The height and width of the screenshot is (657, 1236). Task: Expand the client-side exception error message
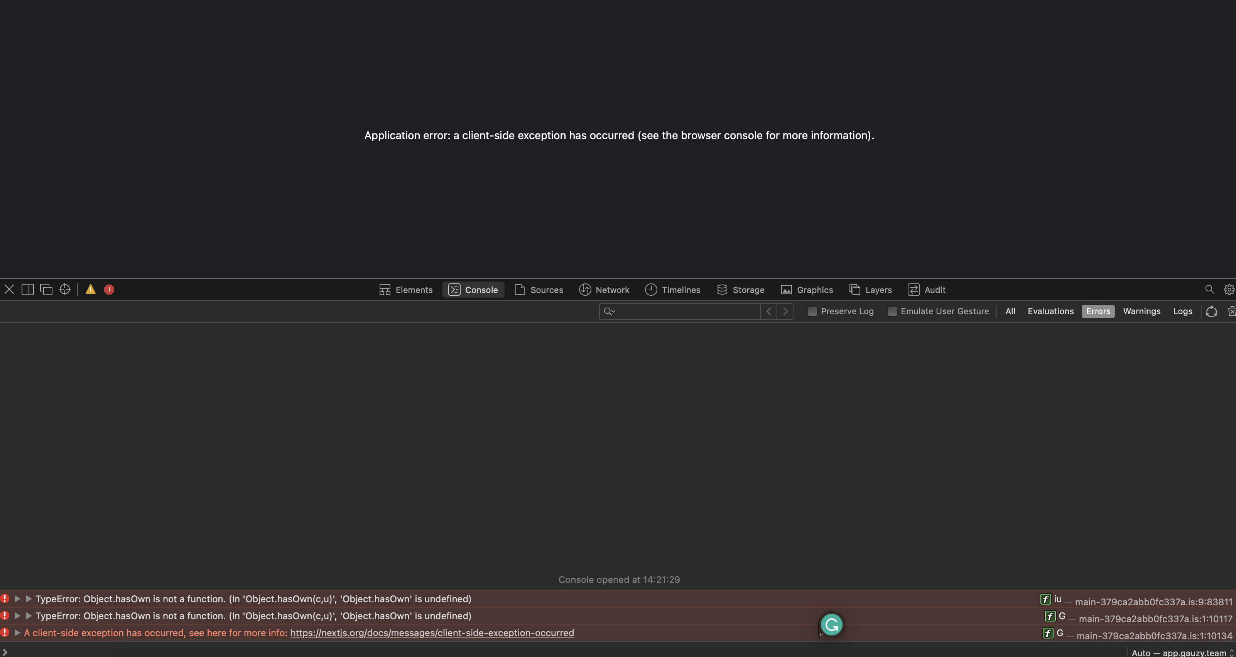pos(17,633)
